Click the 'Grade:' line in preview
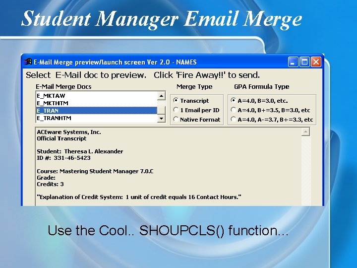Screen dimensions: 357x268 (x=46, y=178)
